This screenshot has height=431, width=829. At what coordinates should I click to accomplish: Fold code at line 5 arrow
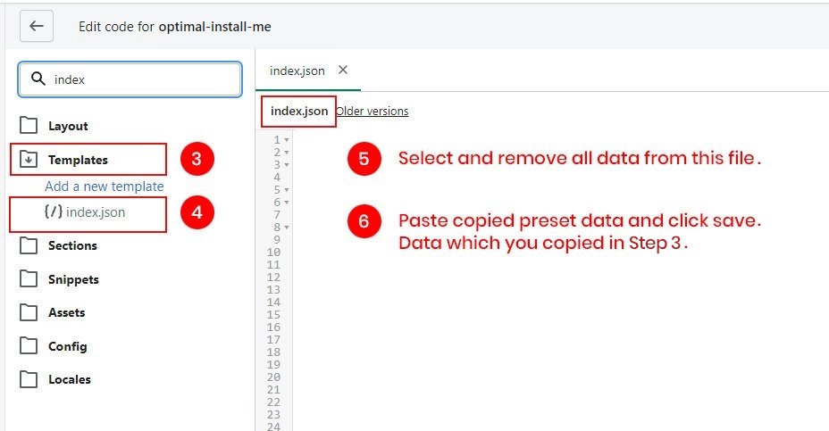tap(286, 190)
